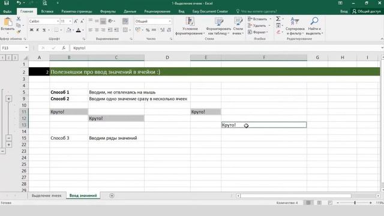This screenshot has height=216, width=384.
Task: Click the Вход sign-in link
Action: (x=344, y=11)
